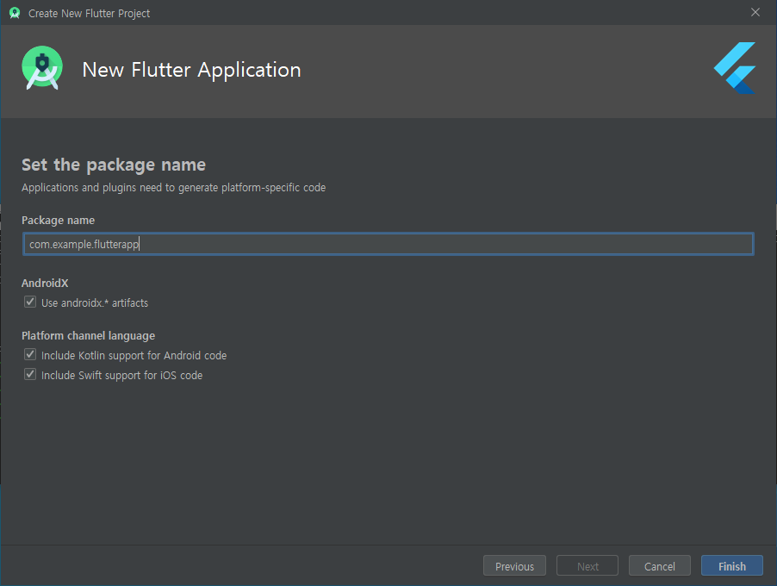Image resolution: width=777 pixels, height=586 pixels.
Task: Cancel the new Flutter project dialog
Action: 660,565
